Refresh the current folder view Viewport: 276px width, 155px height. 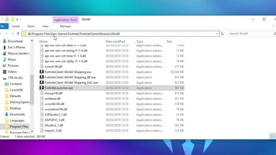tap(223, 34)
